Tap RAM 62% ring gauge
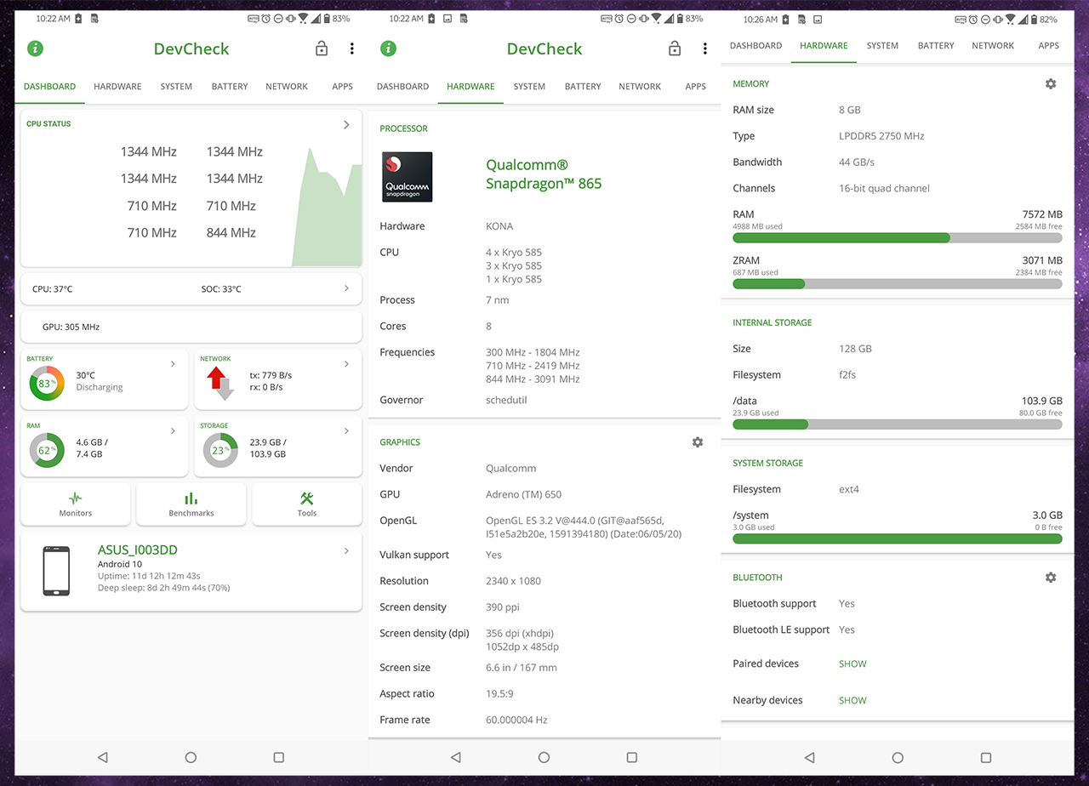This screenshot has width=1089, height=786. (x=47, y=450)
